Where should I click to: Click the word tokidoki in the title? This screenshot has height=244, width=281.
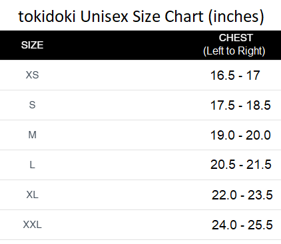point(47,17)
